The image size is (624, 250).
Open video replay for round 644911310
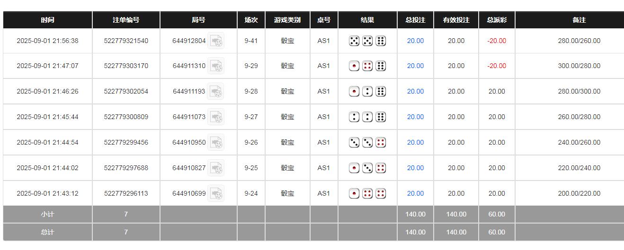pyautogui.click(x=216, y=66)
